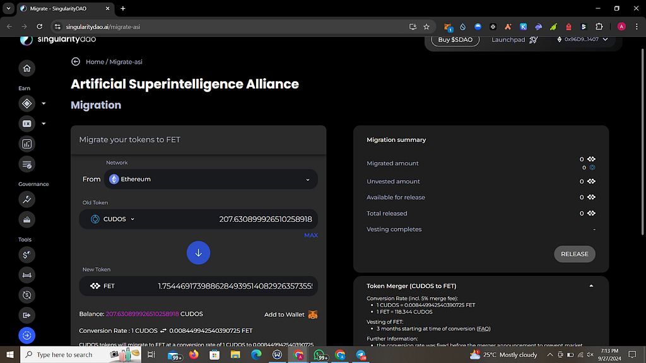Select the Migrate - SingularityDAO tab
Screen dimensions: 646x363
click(65, 8)
